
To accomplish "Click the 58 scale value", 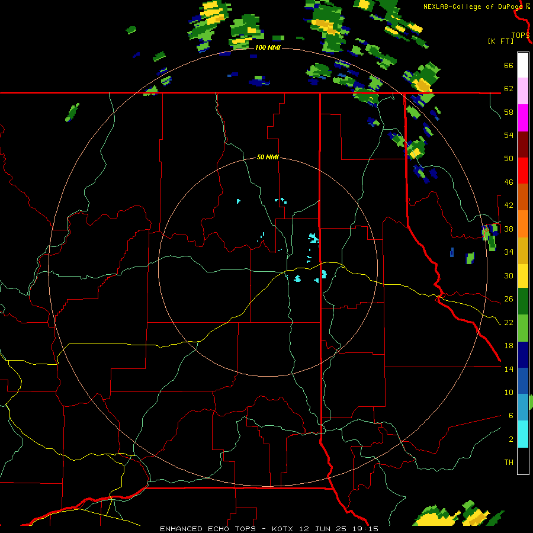I will (509, 112).
